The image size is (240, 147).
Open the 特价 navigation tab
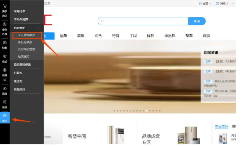[116, 36]
